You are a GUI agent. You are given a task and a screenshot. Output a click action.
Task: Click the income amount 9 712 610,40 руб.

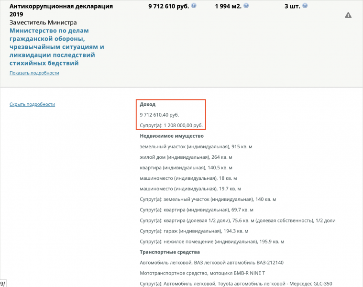pyautogui.click(x=159, y=115)
